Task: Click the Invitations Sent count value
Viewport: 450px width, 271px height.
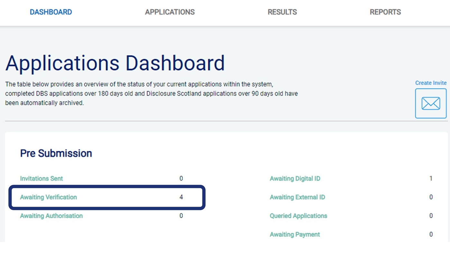Action: [181, 179]
